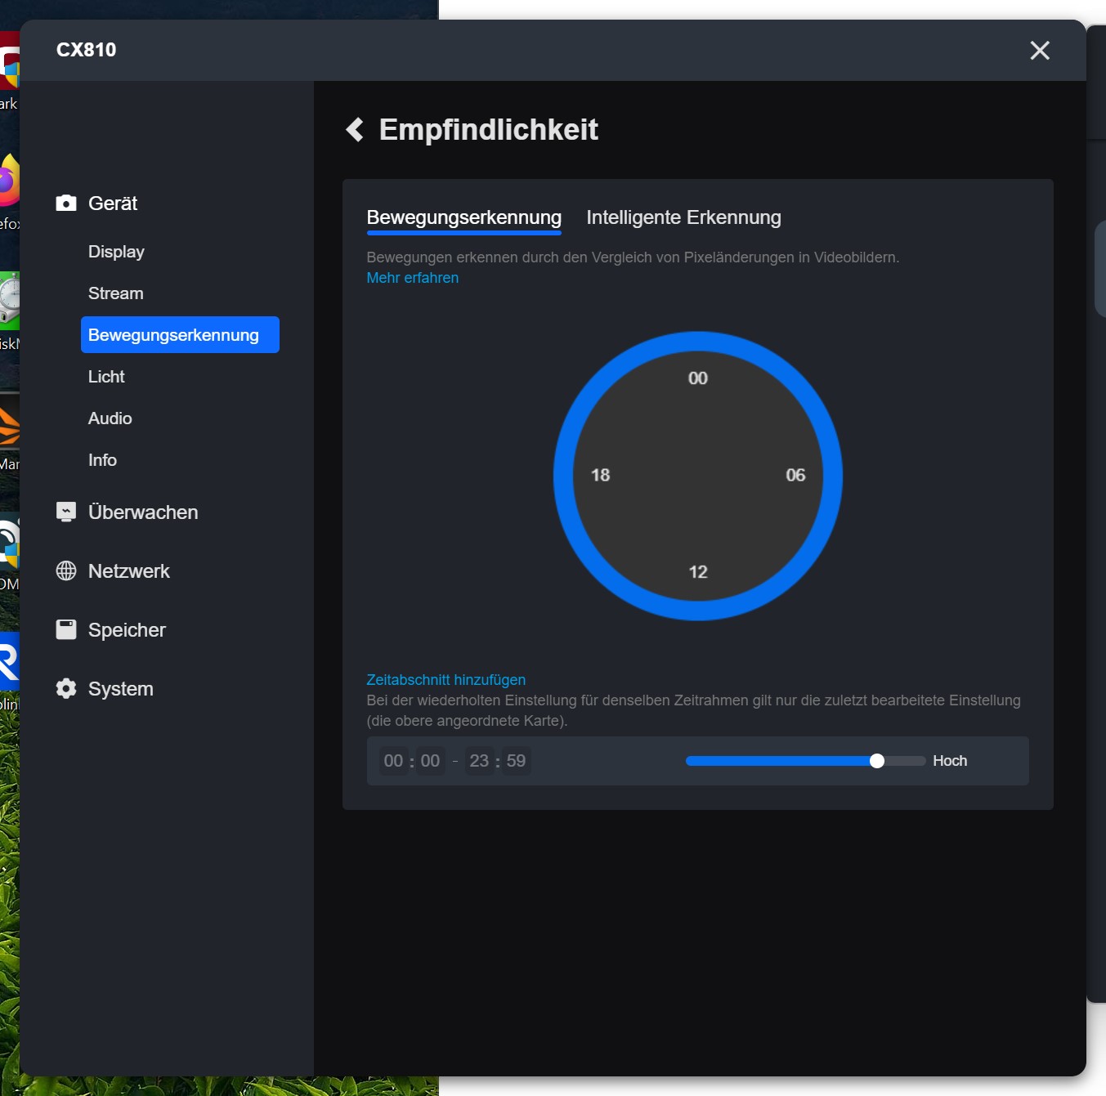The width and height of the screenshot is (1106, 1096).
Task: Click the Hoch sensitivity label
Action: [x=950, y=761]
